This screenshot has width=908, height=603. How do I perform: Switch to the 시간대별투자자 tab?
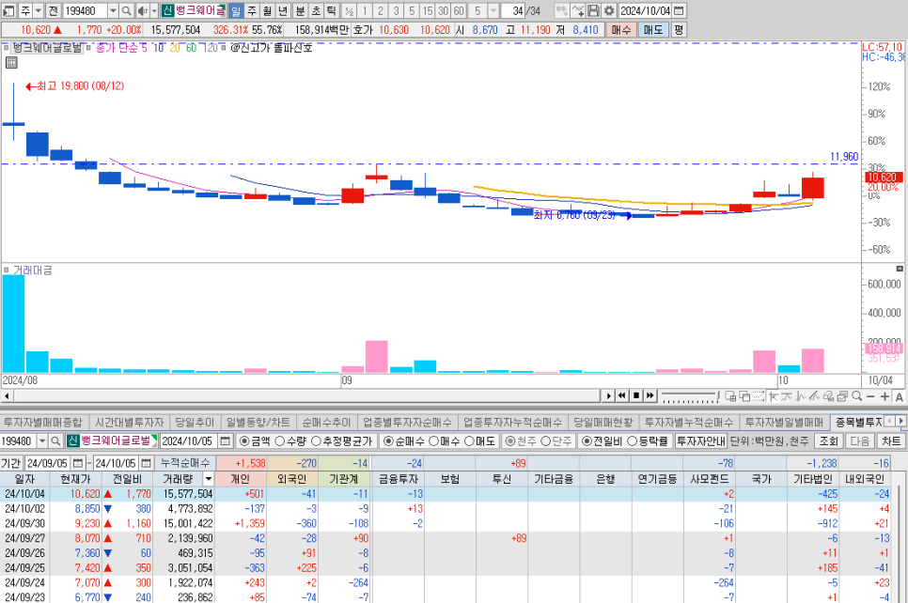pyautogui.click(x=129, y=423)
